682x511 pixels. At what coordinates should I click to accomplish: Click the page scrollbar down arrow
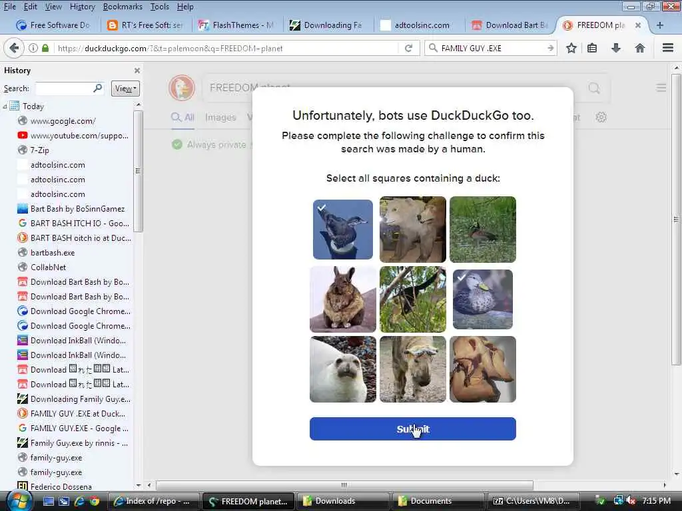677,474
